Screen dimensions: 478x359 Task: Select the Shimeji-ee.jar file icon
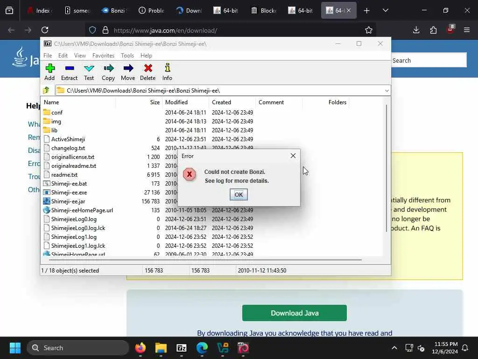[46, 201]
